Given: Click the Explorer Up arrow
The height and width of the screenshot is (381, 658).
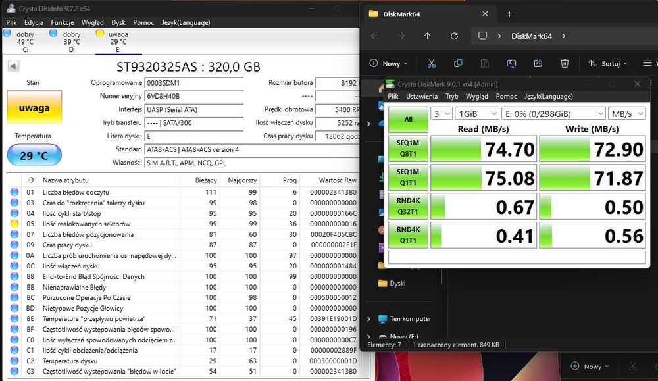Looking at the screenshot, I should (427, 36).
